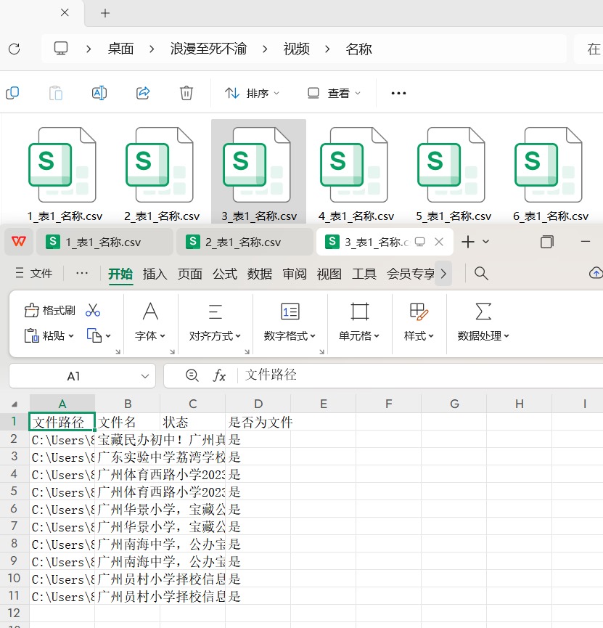
Task: Open the Explorer more options ellipsis menu
Action: [398, 94]
